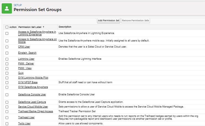This screenshot has height=126, width=205.
Task: Click the text 'Enables Salesforce Lightning interface'
Action: coord(80,59)
